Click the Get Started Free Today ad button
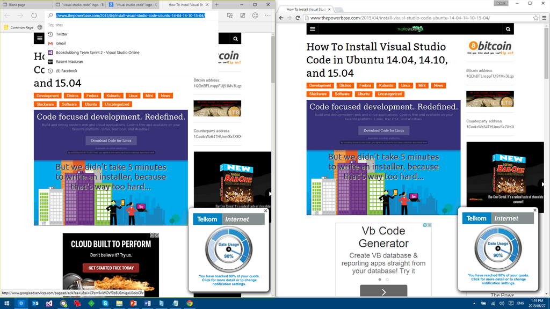 pyautogui.click(x=111, y=268)
